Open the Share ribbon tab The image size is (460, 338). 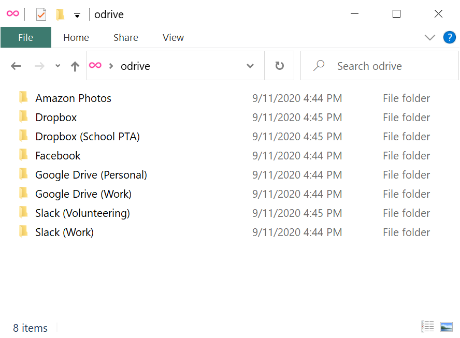[x=125, y=37]
